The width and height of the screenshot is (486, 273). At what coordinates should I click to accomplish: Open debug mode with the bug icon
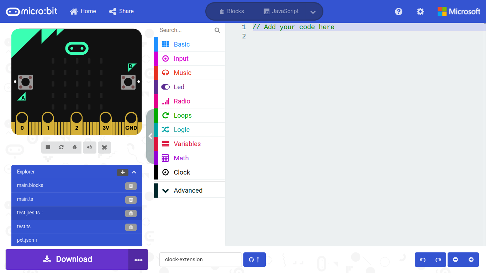coord(75,147)
